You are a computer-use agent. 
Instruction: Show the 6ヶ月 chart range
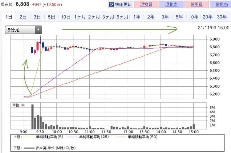point(122,17)
